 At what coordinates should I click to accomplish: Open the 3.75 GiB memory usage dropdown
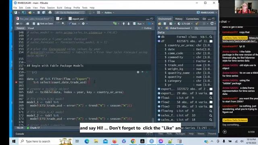185,24
